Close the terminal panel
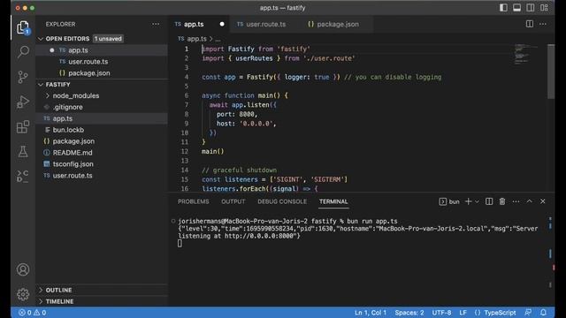 coord(542,201)
